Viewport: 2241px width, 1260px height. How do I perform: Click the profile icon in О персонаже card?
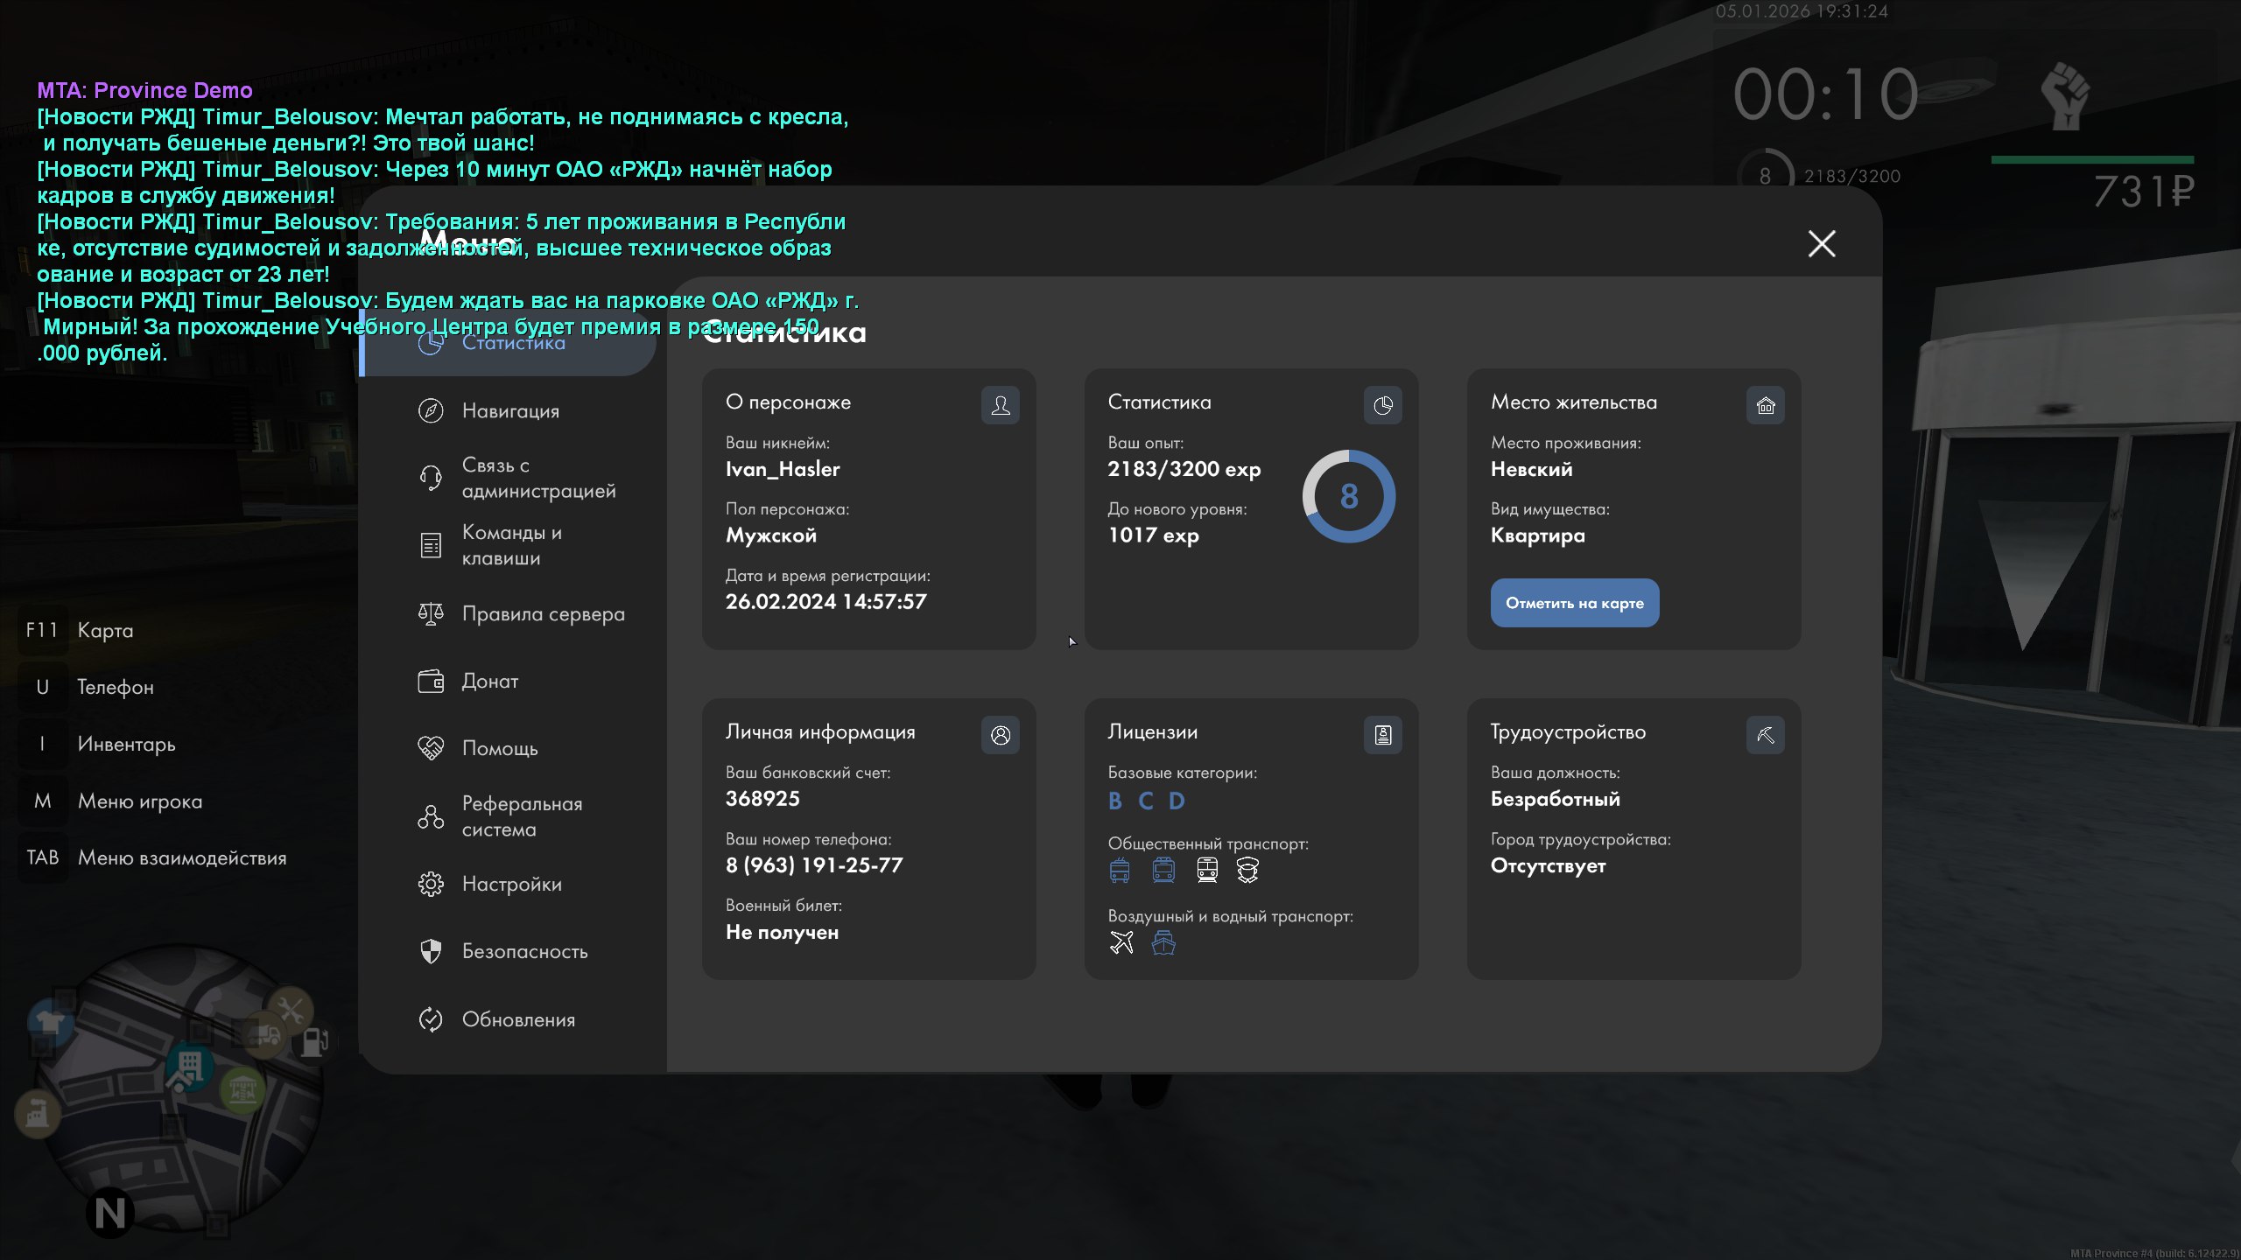click(1000, 405)
